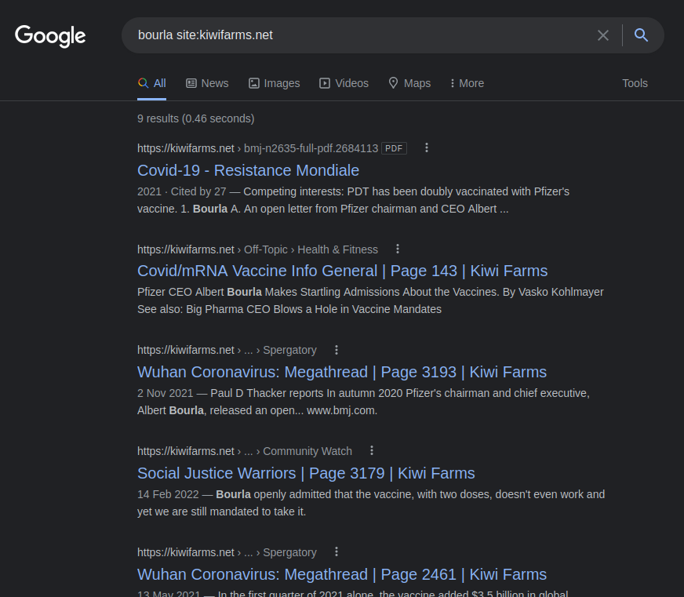This screenshot has width=684, height=597.
Task: Click the Google logo
Action: tap(50, 36)
